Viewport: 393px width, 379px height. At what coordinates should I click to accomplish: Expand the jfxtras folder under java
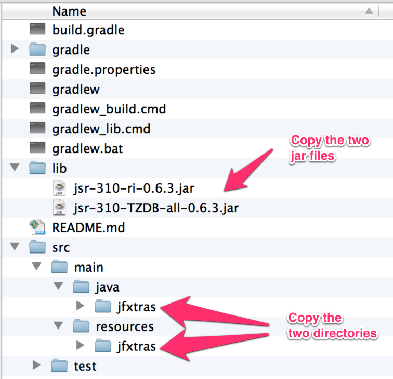click(80, 306)
